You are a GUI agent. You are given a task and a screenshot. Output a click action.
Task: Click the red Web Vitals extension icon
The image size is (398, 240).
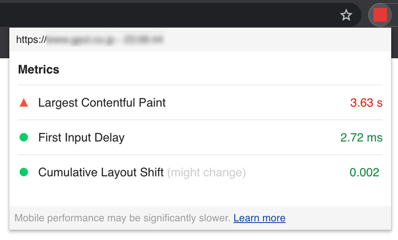(380, 15)
